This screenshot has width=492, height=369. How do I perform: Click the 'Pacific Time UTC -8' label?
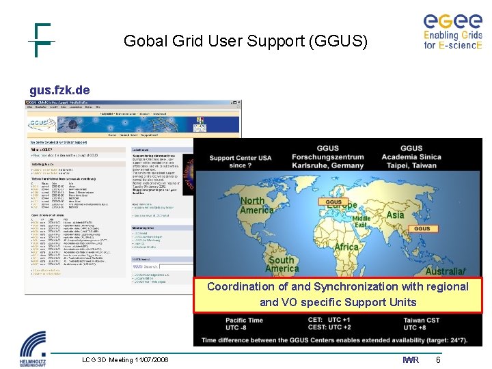tap(244, 324)
